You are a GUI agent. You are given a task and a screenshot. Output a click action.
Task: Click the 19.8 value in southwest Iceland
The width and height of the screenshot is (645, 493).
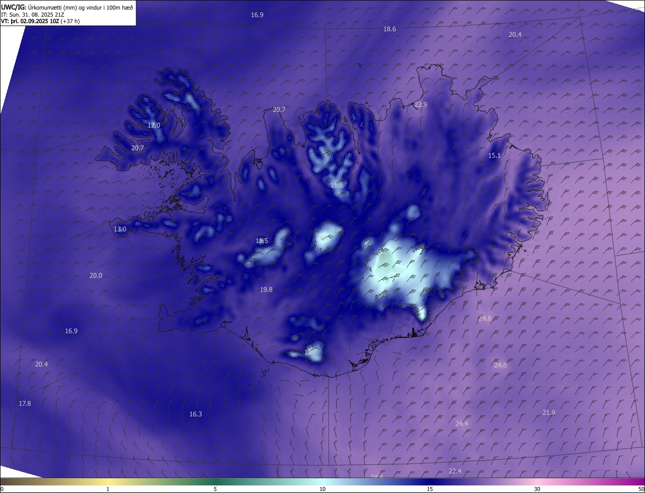point(266,290)
